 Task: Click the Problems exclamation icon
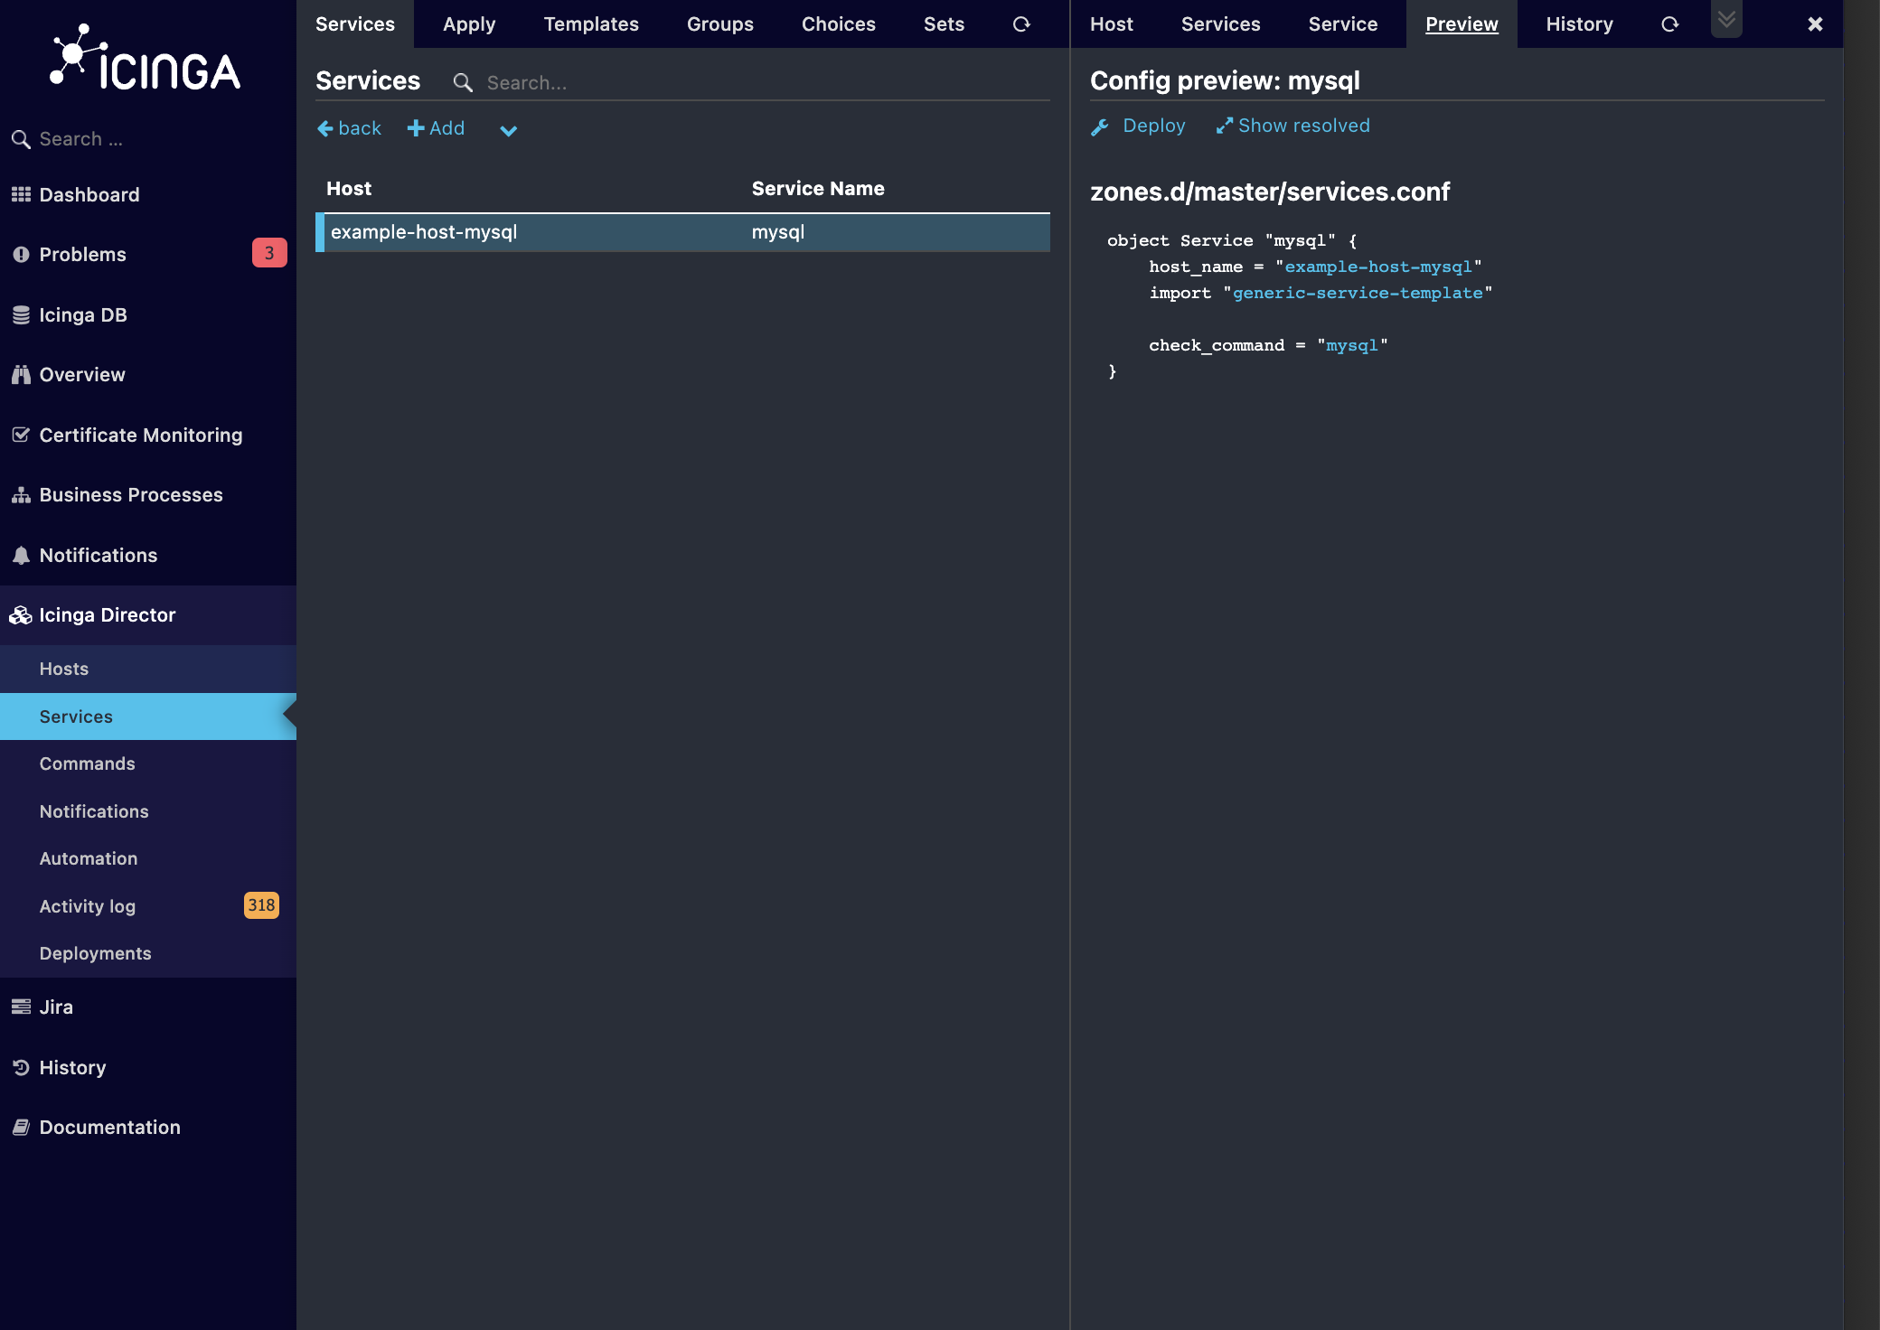[x=21, y=255]
